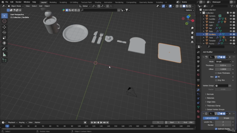
Task: Open Solidify Mode Simple dropdown
Action: (x=223, y=62)
